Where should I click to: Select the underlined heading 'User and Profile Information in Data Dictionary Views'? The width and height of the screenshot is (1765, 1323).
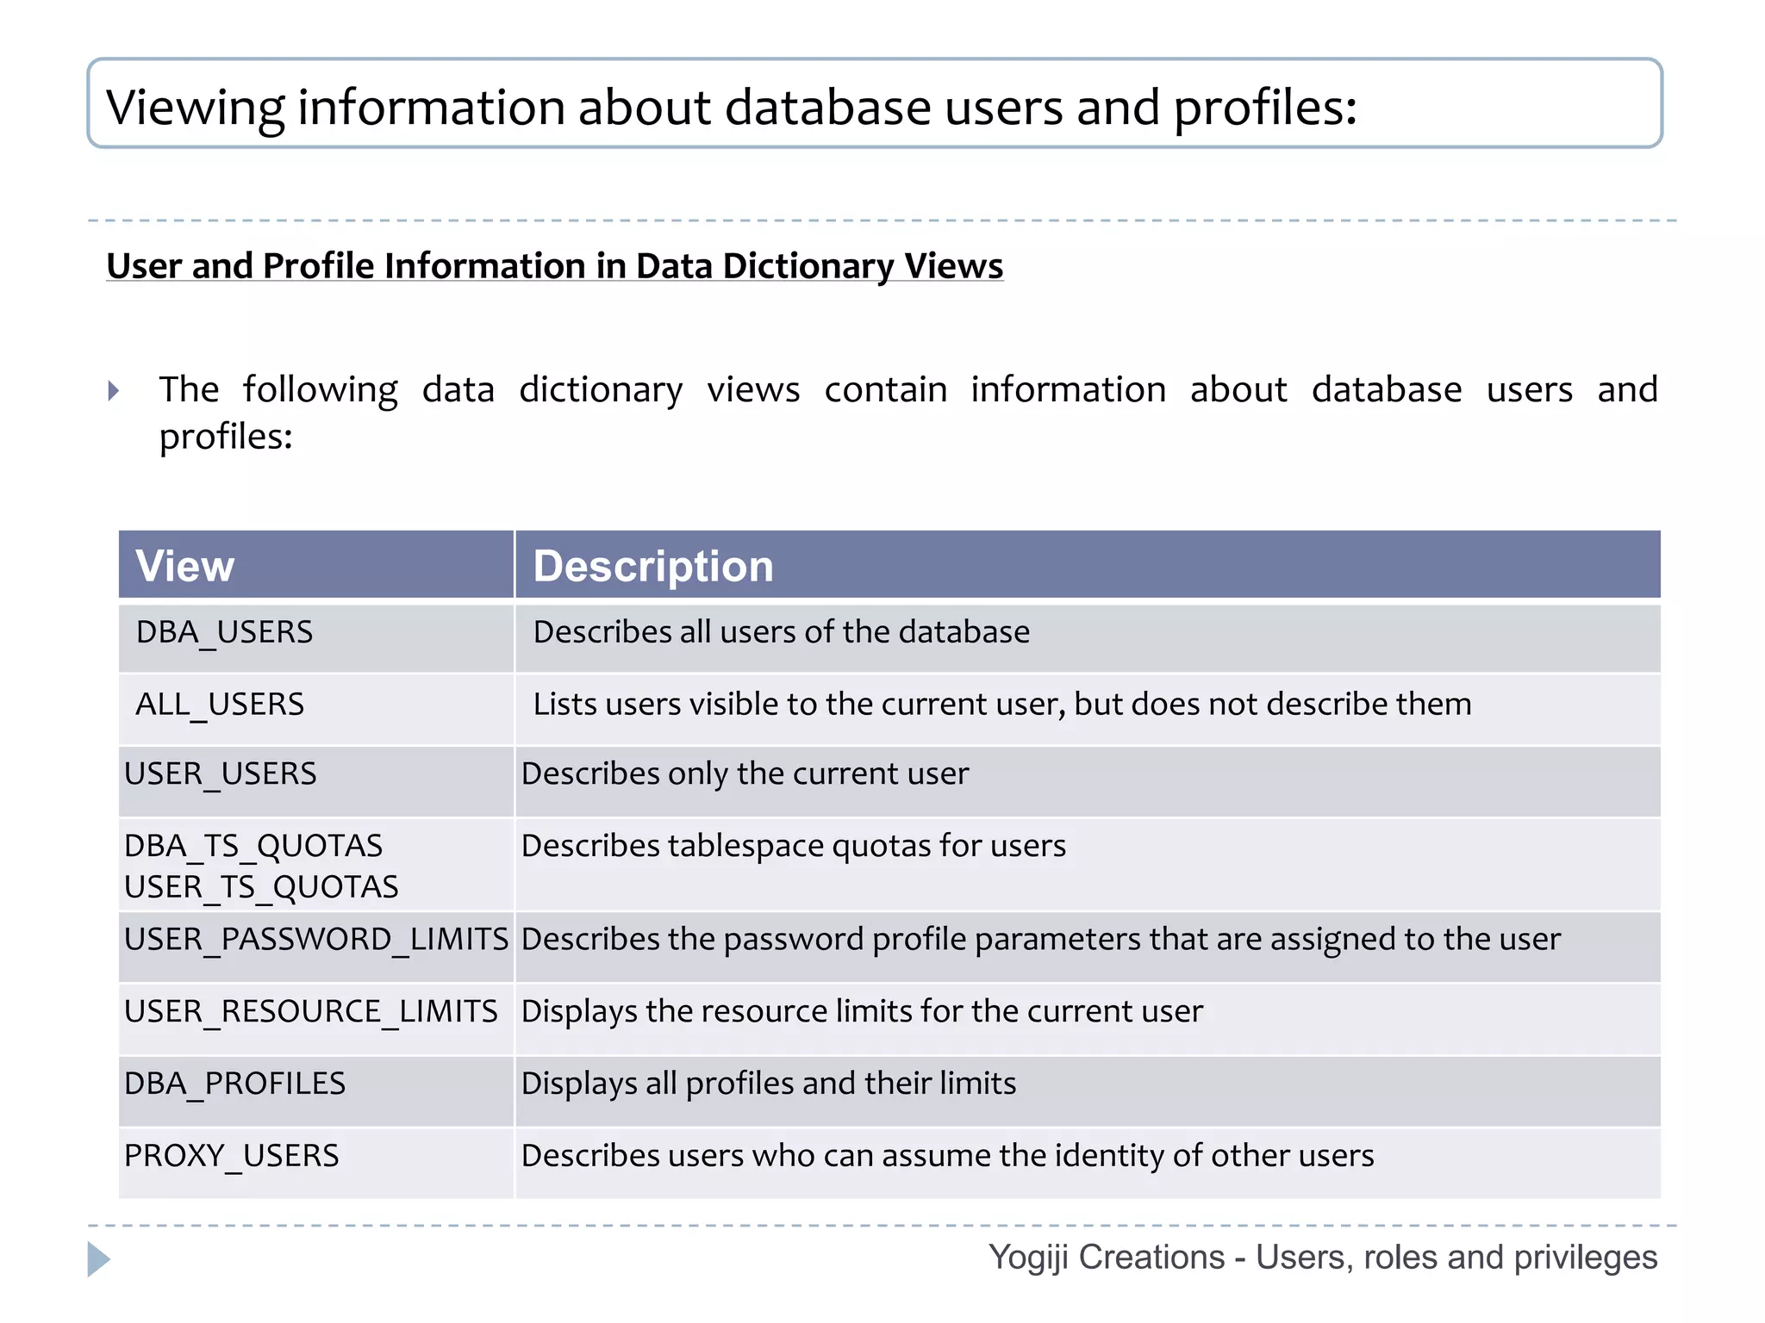pos(555,266)
